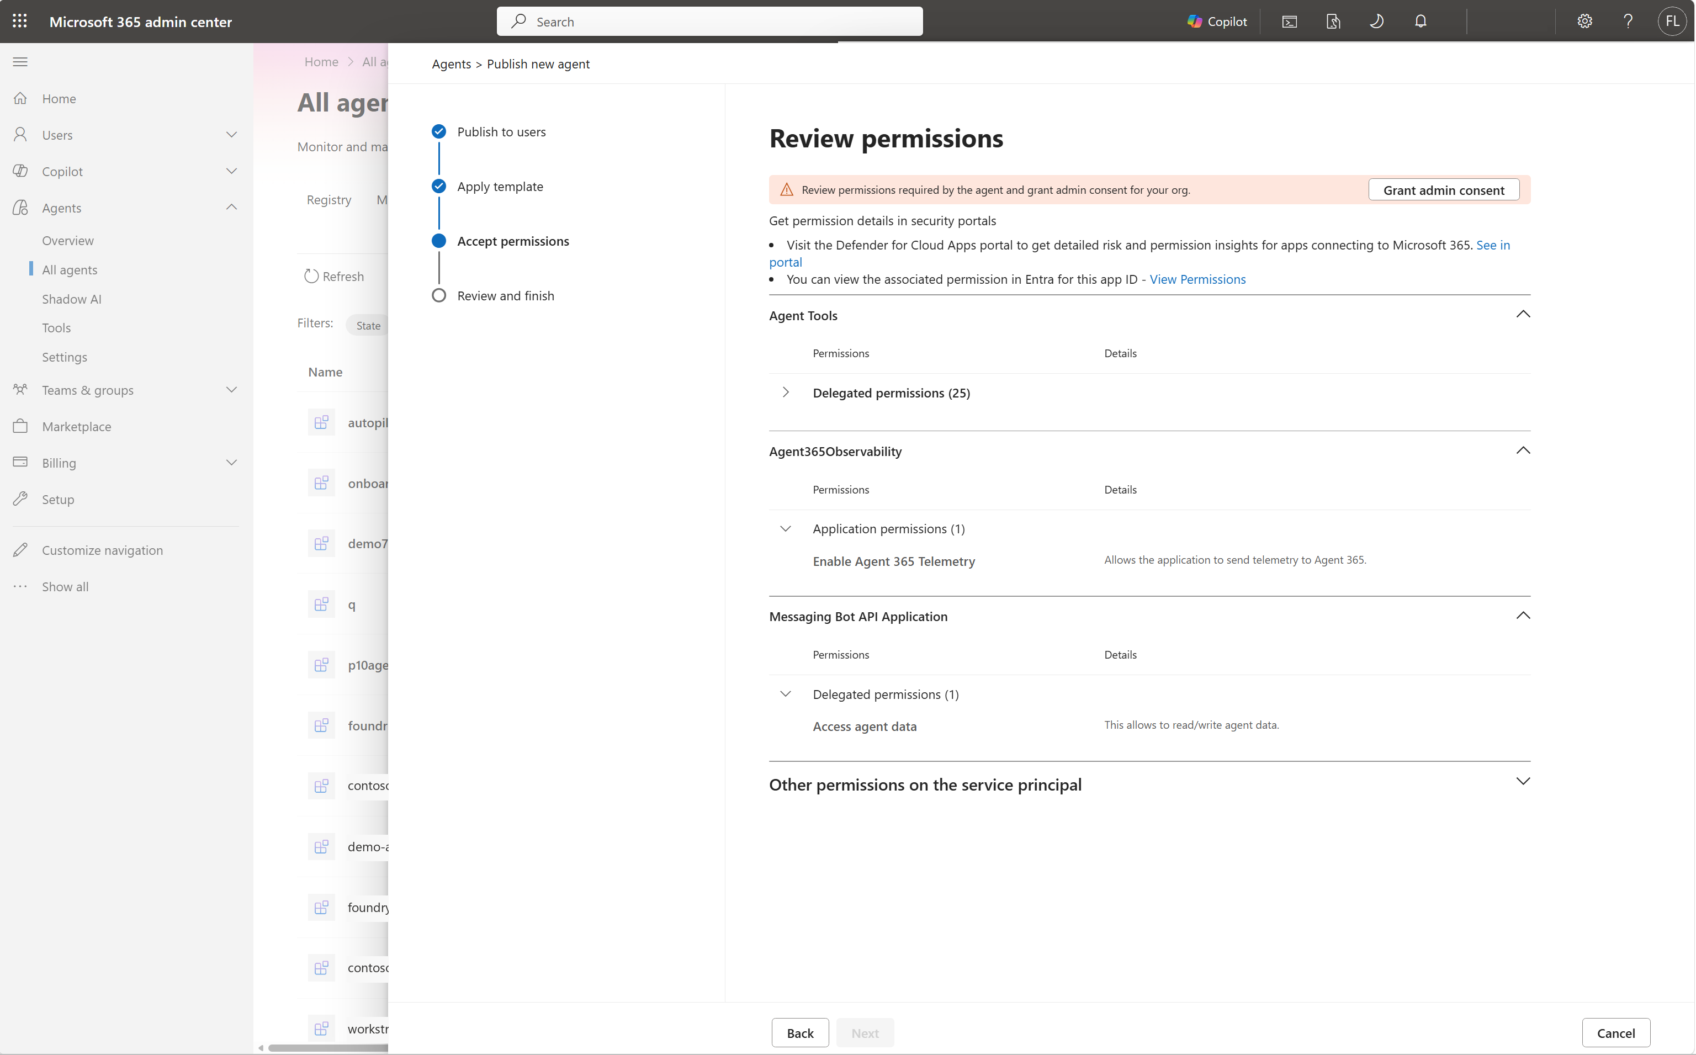
Task: Open Marketplace in the left navigation
Action: click(77, 426)
